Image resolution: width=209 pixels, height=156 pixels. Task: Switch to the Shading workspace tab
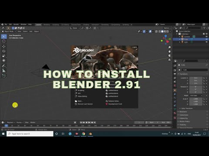(x=86, y=25)
